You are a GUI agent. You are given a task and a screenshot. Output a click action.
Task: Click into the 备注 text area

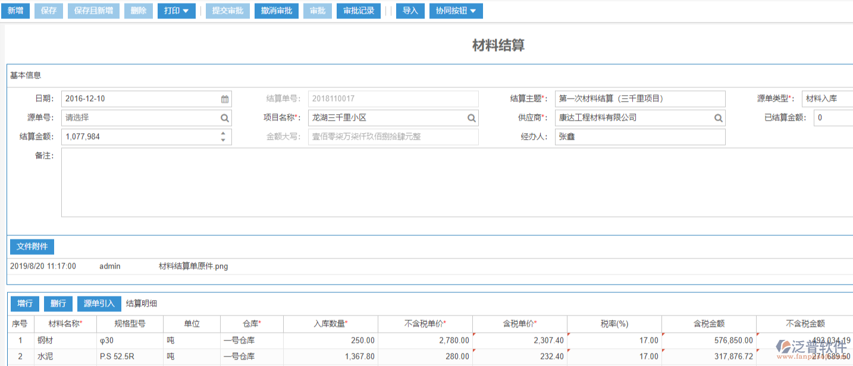(452, 182)
